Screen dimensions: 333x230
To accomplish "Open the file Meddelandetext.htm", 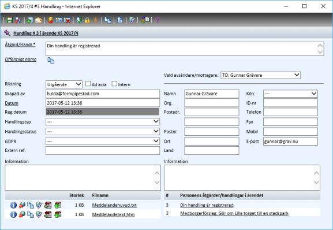I will tap(113, 215).
